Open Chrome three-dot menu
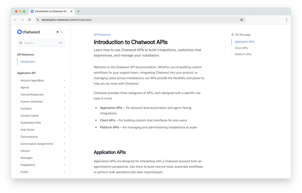This screenshot has height=193, width=302. 287,20
